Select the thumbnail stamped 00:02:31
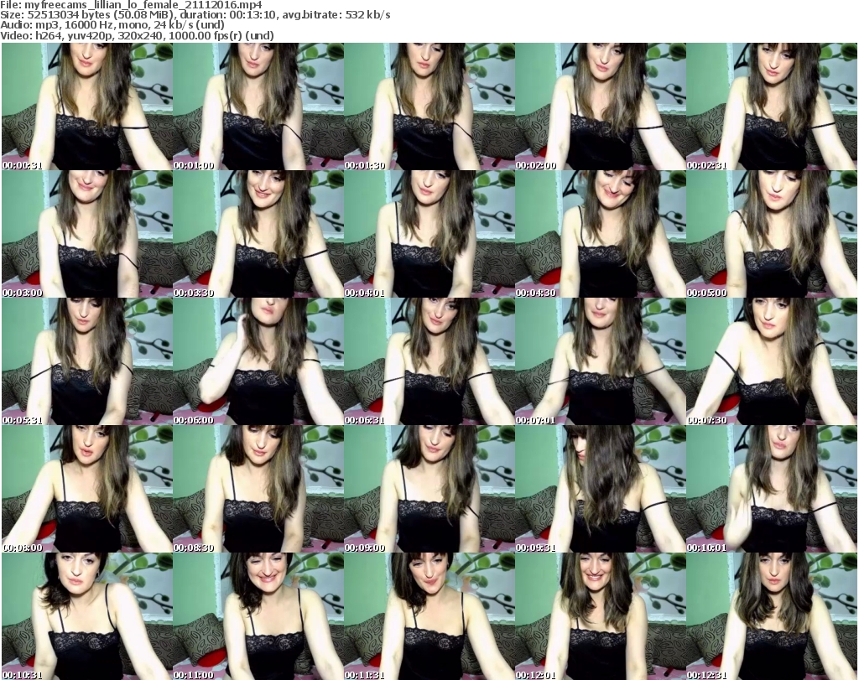The width and height of the screenshot is (859, 680). tap(772, 106)
